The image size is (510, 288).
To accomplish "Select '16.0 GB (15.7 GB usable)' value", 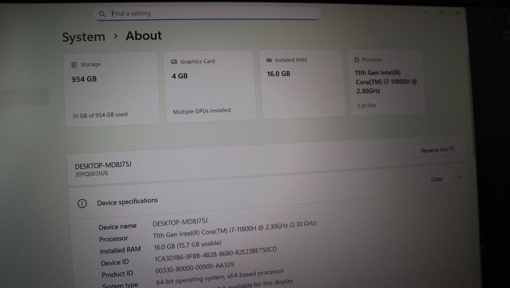I will pos(187,245).
